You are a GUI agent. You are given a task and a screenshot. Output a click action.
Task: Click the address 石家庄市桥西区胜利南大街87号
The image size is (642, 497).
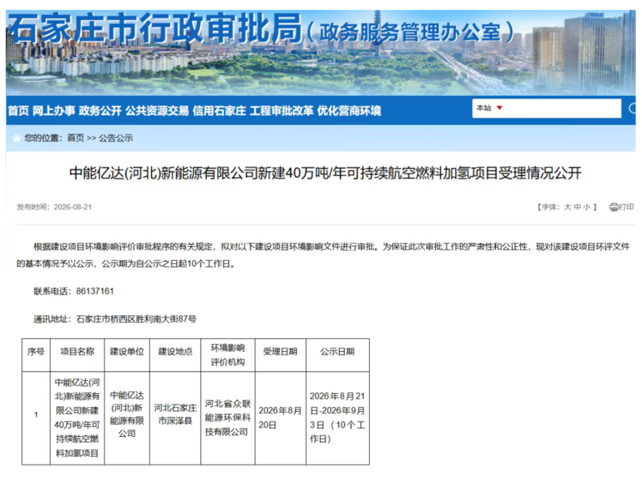[136, 319]
